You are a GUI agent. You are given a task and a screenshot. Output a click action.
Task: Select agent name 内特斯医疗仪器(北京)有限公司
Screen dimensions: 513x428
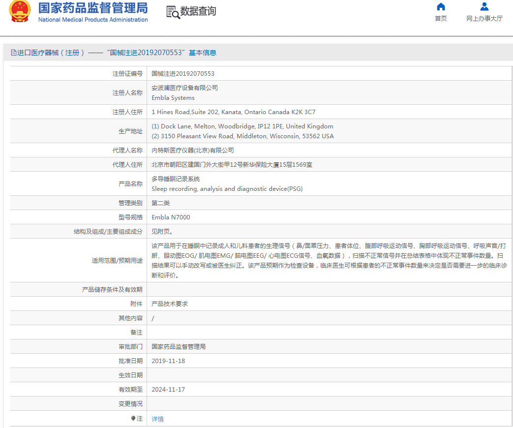pos(193,151)
